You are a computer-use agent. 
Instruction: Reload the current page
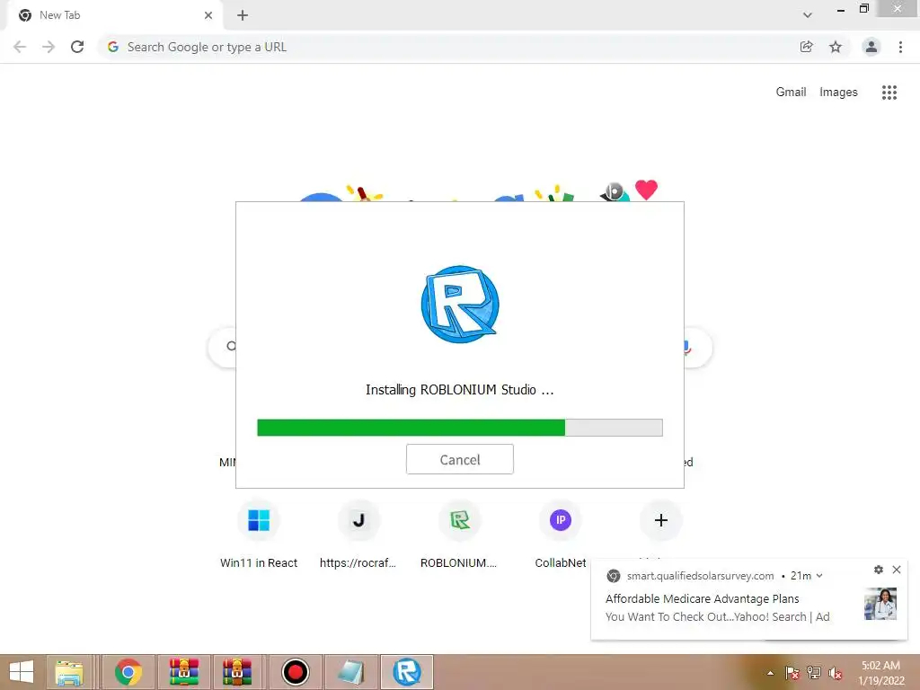click(77, 47)
